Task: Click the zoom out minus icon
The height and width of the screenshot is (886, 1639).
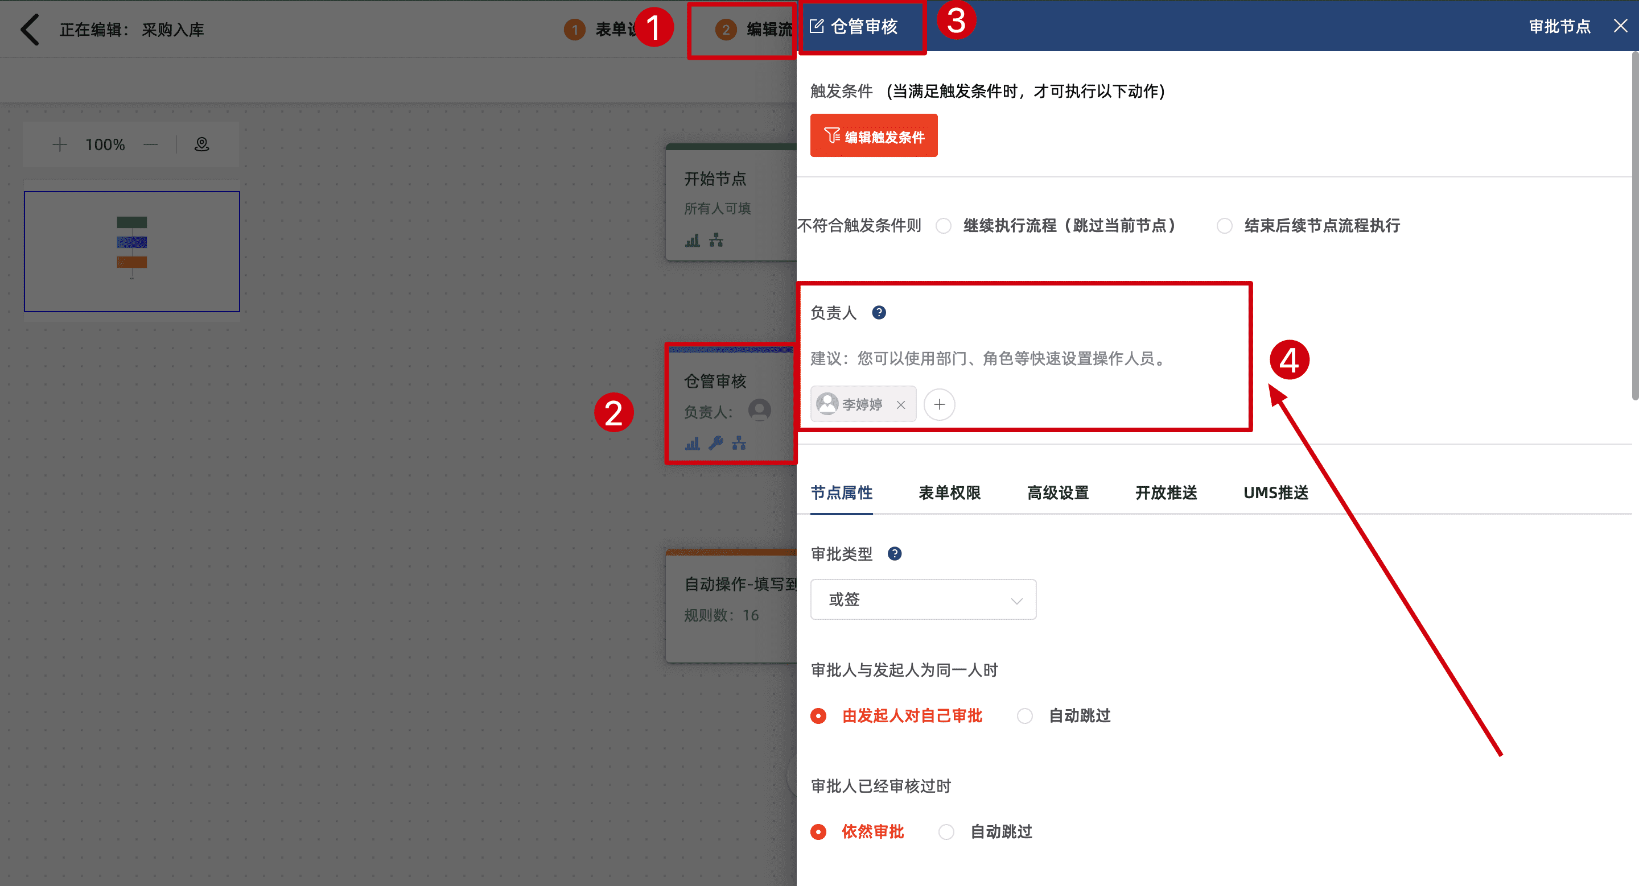Action: click(151, 145)
